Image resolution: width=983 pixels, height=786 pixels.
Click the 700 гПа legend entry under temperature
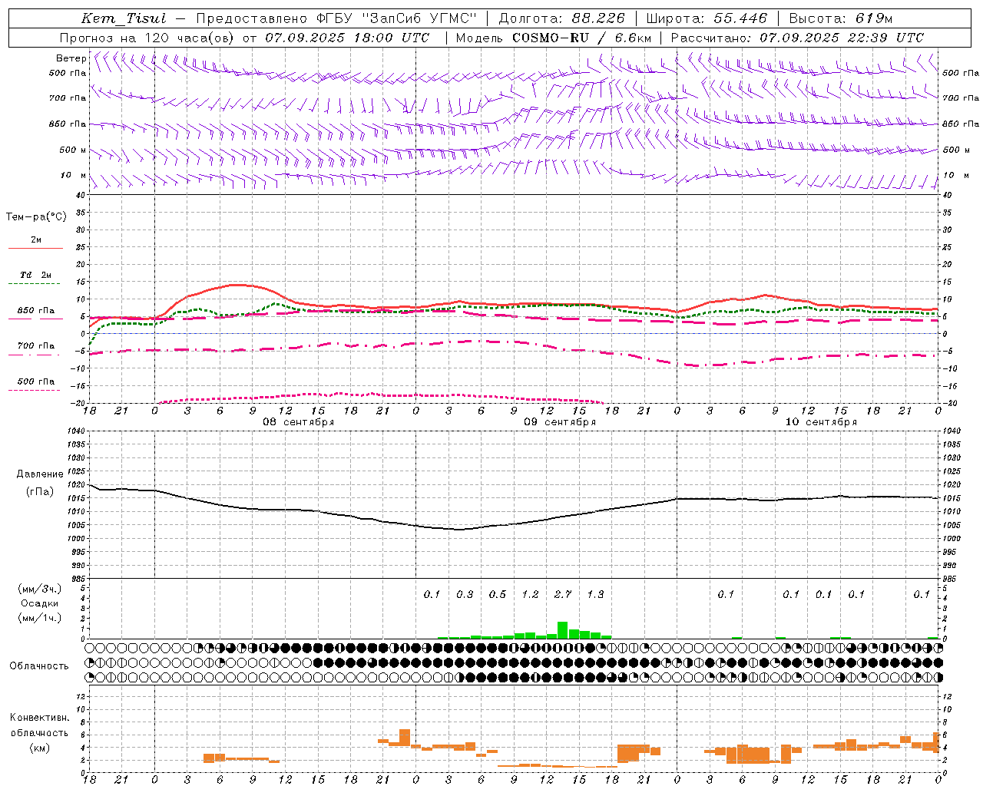click(36, 346)
